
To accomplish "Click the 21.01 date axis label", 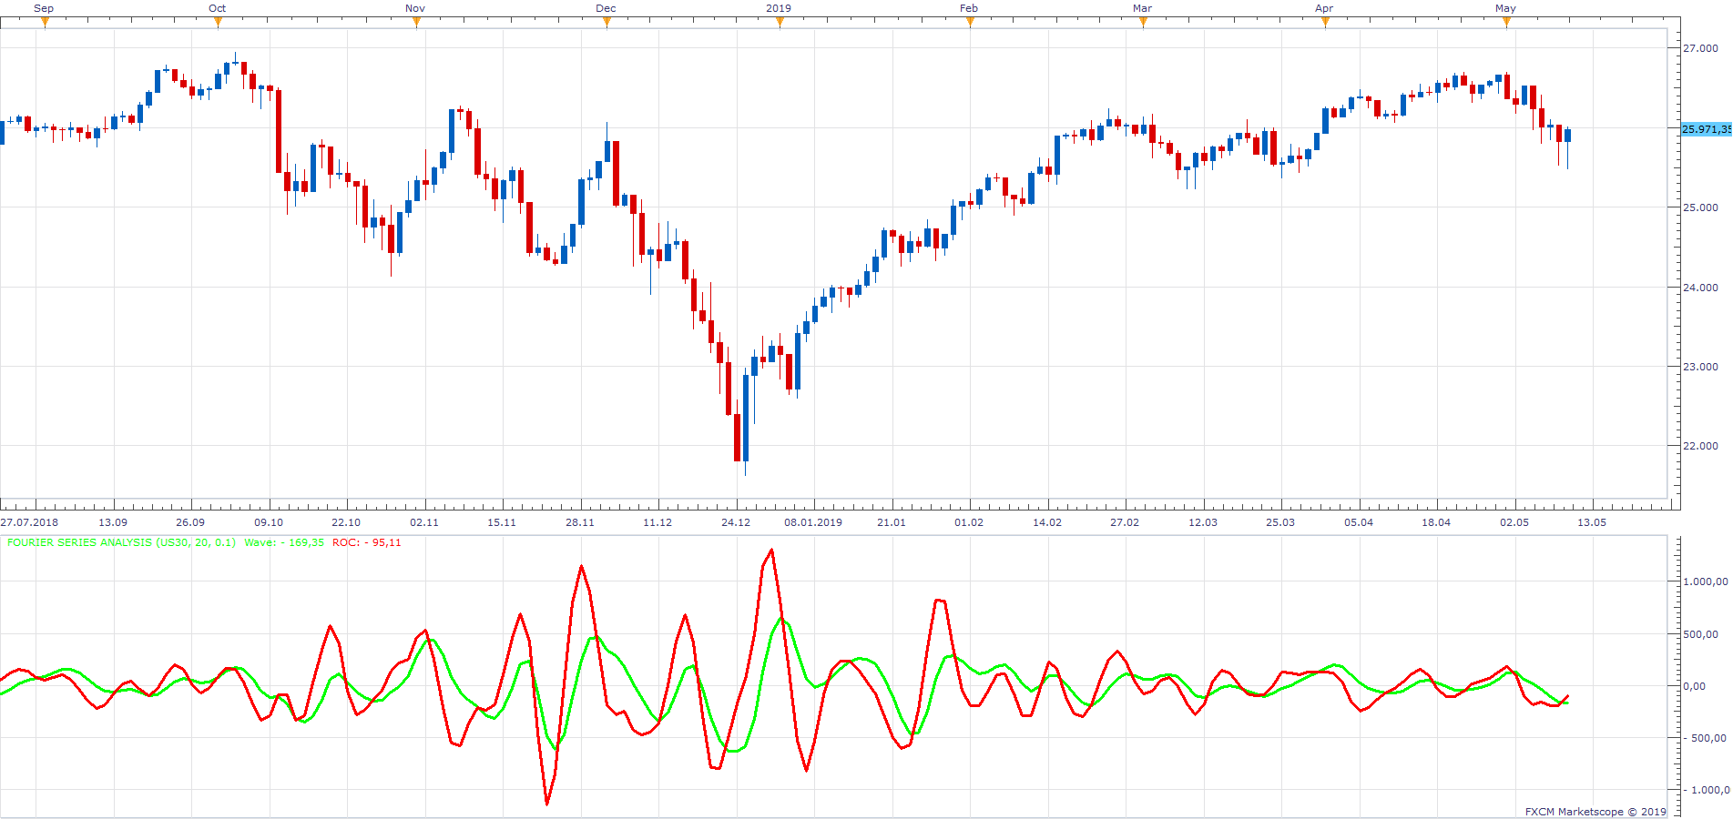I will click(x=892, y=522).
